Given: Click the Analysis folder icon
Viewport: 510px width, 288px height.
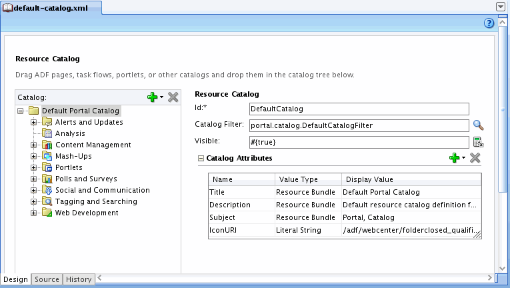Looking at the screenshot, I should [x=47, y=133].
